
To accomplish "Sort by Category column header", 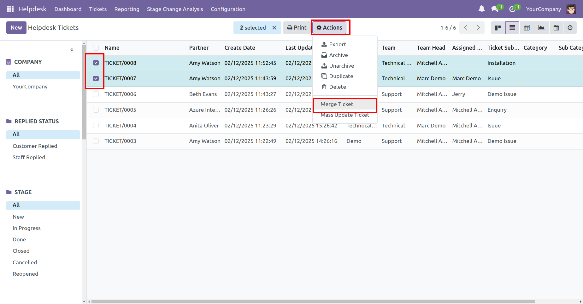I will 535,48.
